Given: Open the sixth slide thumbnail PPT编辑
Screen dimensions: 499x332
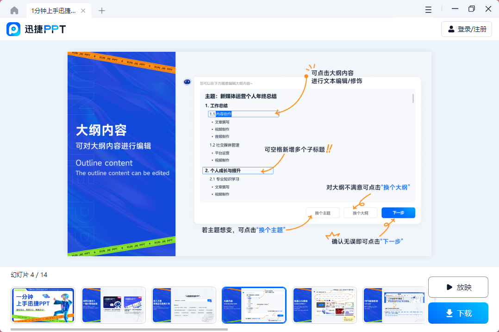Looking at the screenshot, I should (394, 305).
